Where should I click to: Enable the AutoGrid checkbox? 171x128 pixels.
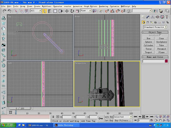pyautogui.click(x=160, y=35)
